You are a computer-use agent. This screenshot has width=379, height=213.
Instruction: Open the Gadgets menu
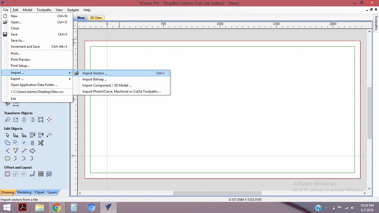[73, 10]
